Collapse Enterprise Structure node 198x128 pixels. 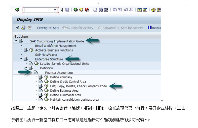click(x=21, y=59)
